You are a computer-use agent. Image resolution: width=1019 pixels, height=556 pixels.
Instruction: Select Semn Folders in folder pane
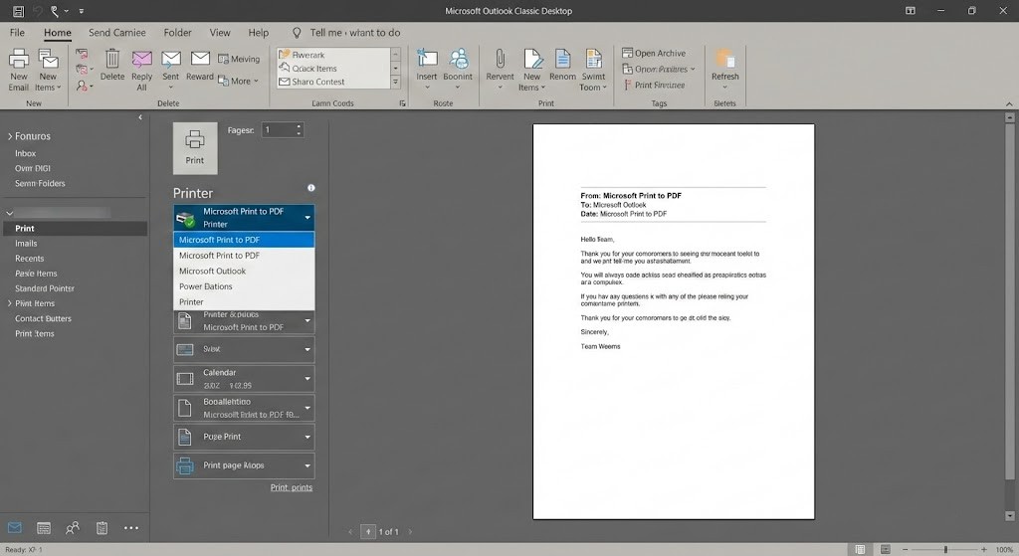point(40,183)
